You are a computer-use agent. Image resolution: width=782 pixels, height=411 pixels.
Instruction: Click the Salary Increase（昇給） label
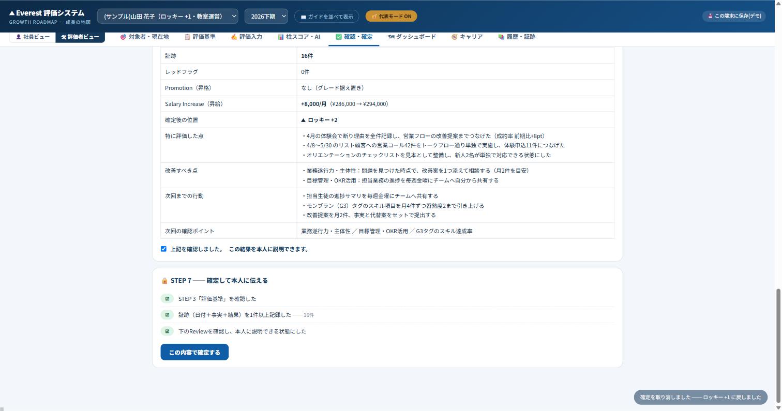click(x=194, y=104)
